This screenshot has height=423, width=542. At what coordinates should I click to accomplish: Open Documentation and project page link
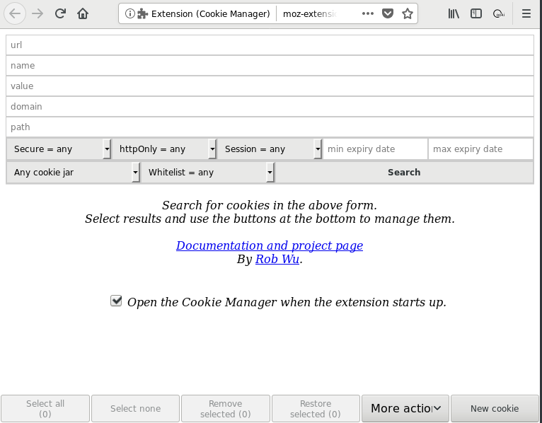click(x=270, y=245)
